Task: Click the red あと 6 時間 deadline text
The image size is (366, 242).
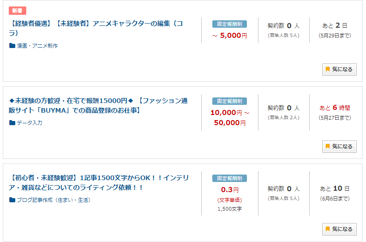Action: (x=335, y=108)
